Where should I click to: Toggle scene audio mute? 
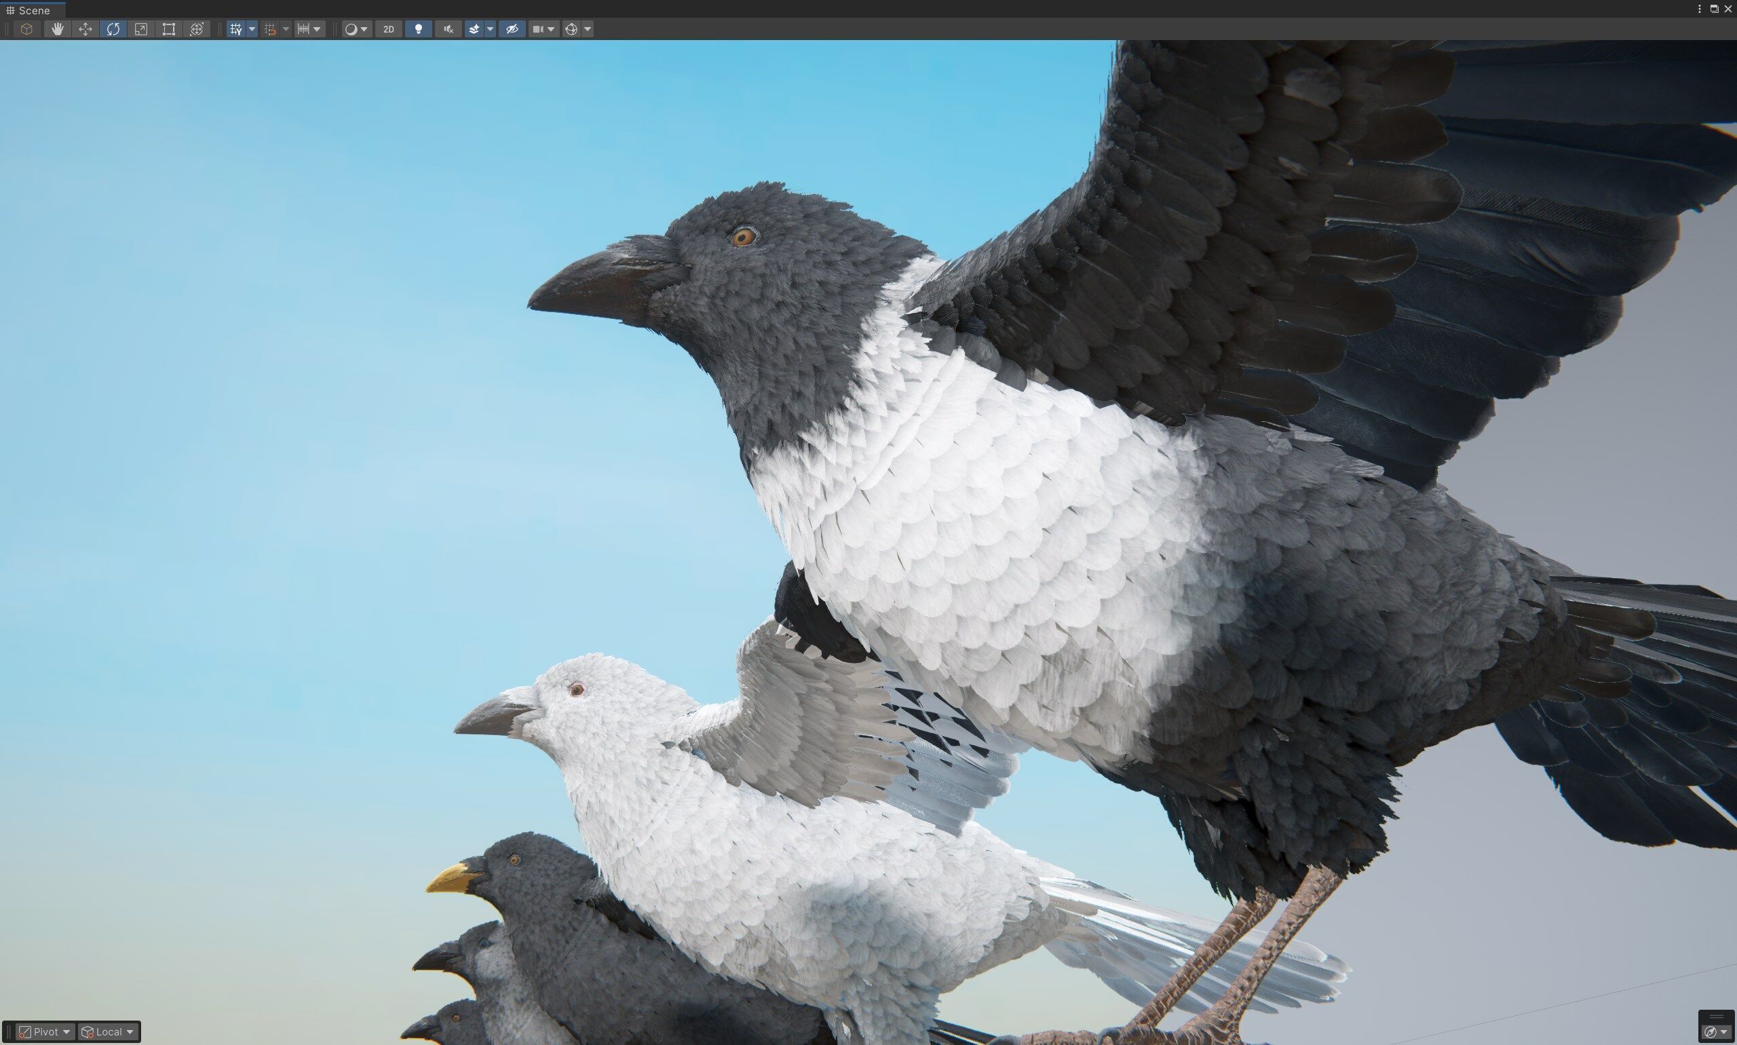pyautogui.click(x=448, y=29)
